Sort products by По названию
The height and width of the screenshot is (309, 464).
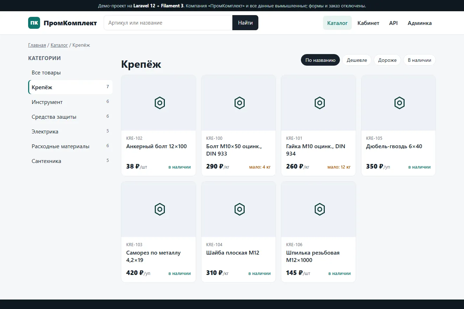[320, 60]
